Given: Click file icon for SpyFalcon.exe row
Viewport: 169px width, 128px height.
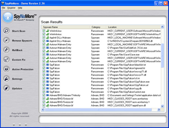Looking at the screenshot, I should [x=48, y=82].
